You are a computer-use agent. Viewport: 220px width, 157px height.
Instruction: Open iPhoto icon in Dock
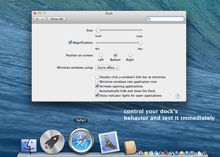tap(171, 153)
